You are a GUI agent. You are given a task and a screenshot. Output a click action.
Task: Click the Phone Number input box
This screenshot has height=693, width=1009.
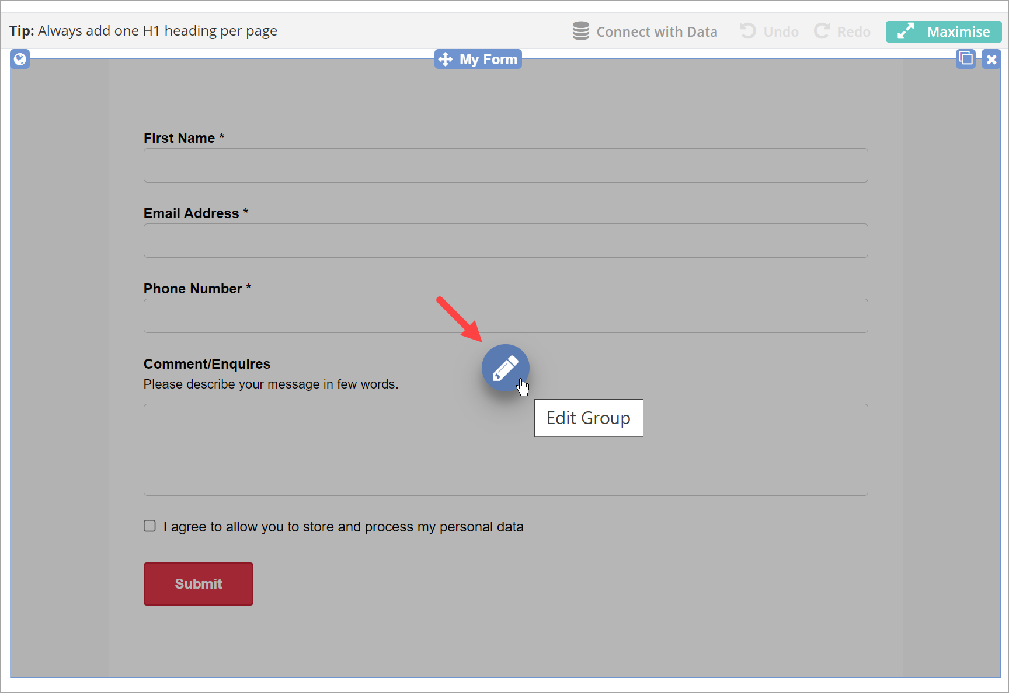click(x=505, y=316)
